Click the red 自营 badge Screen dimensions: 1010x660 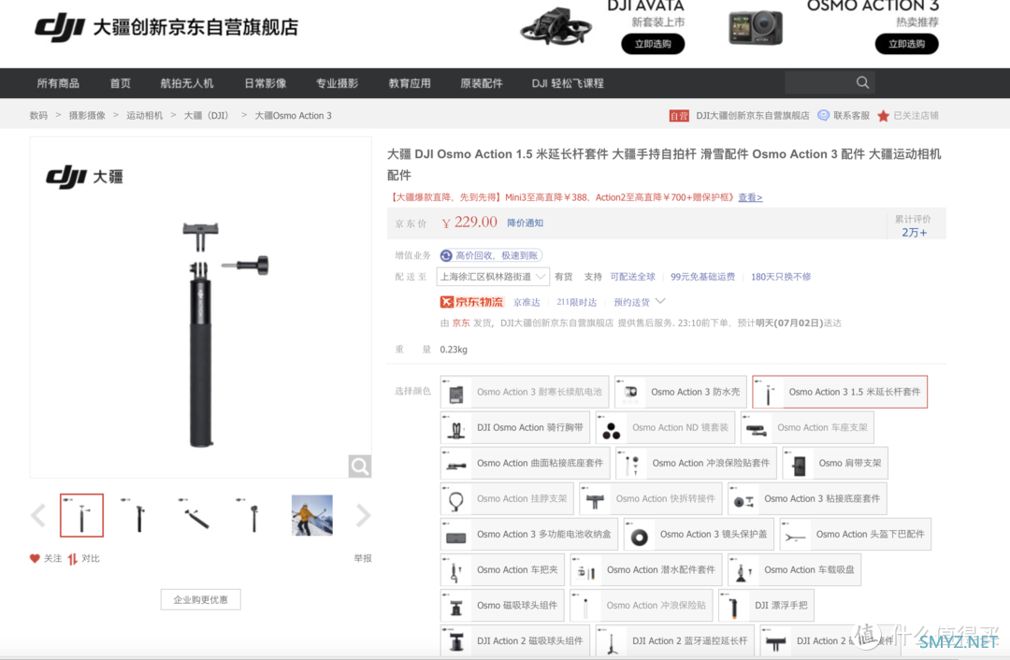[679, 116]
